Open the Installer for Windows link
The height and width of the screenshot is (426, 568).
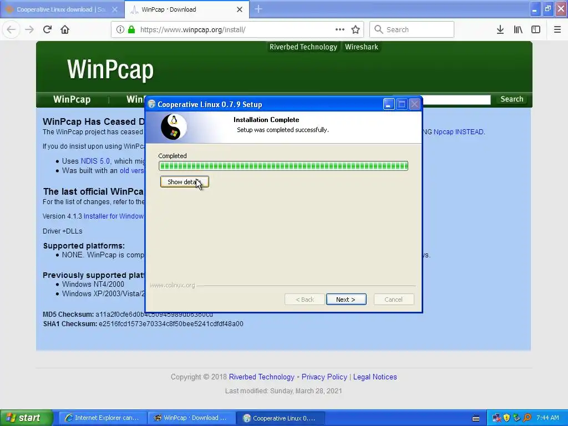click(x=114, y=216)
